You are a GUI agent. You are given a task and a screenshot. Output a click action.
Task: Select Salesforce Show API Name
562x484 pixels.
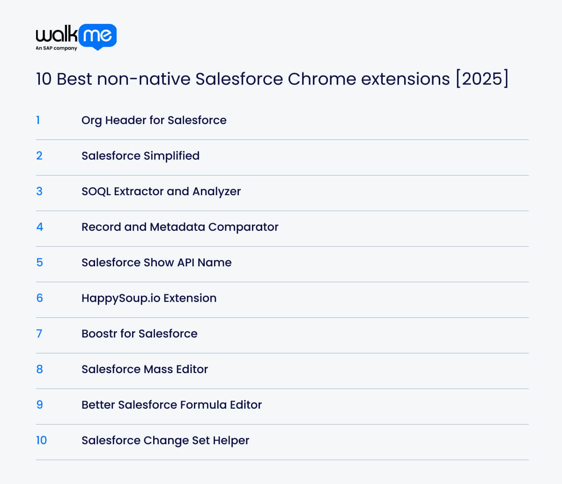(156, 263)
